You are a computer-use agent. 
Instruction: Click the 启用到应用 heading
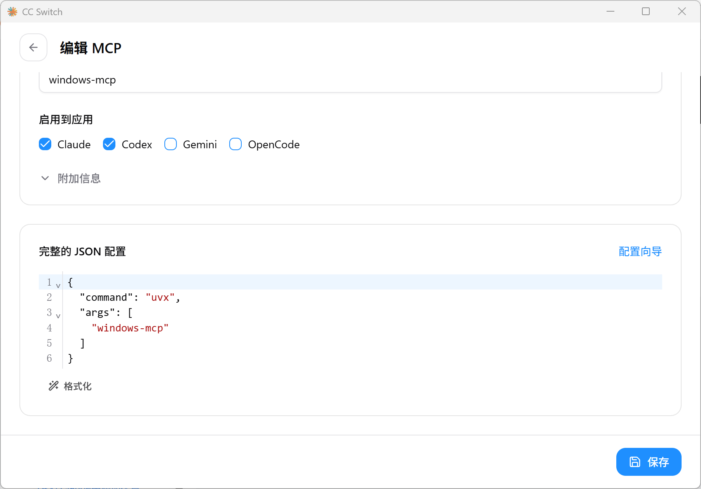pos(66,120)
